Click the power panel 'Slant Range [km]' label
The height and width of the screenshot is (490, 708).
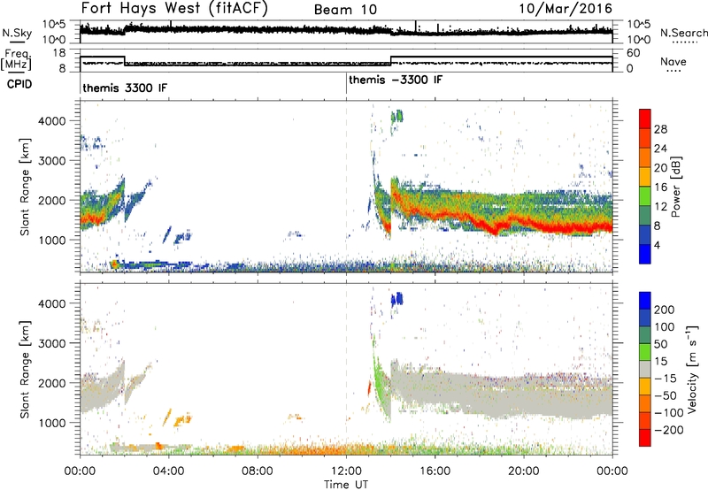pos(25,187)
